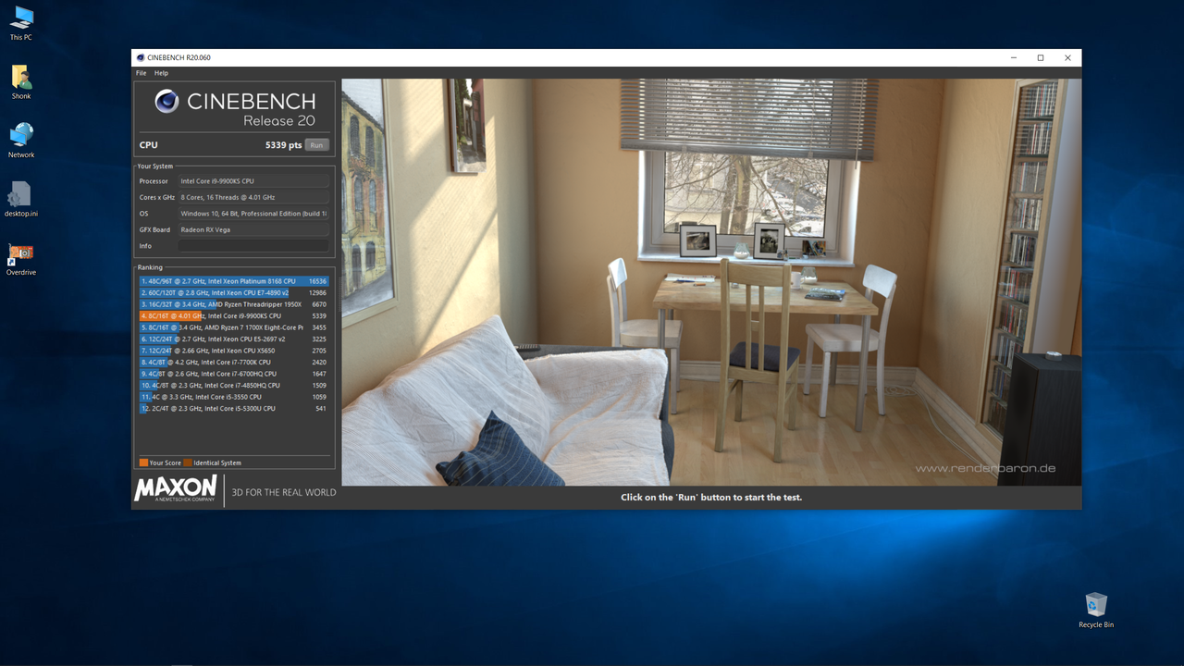Select ranking row Intel Core i5-5300U

click(234, 408)
